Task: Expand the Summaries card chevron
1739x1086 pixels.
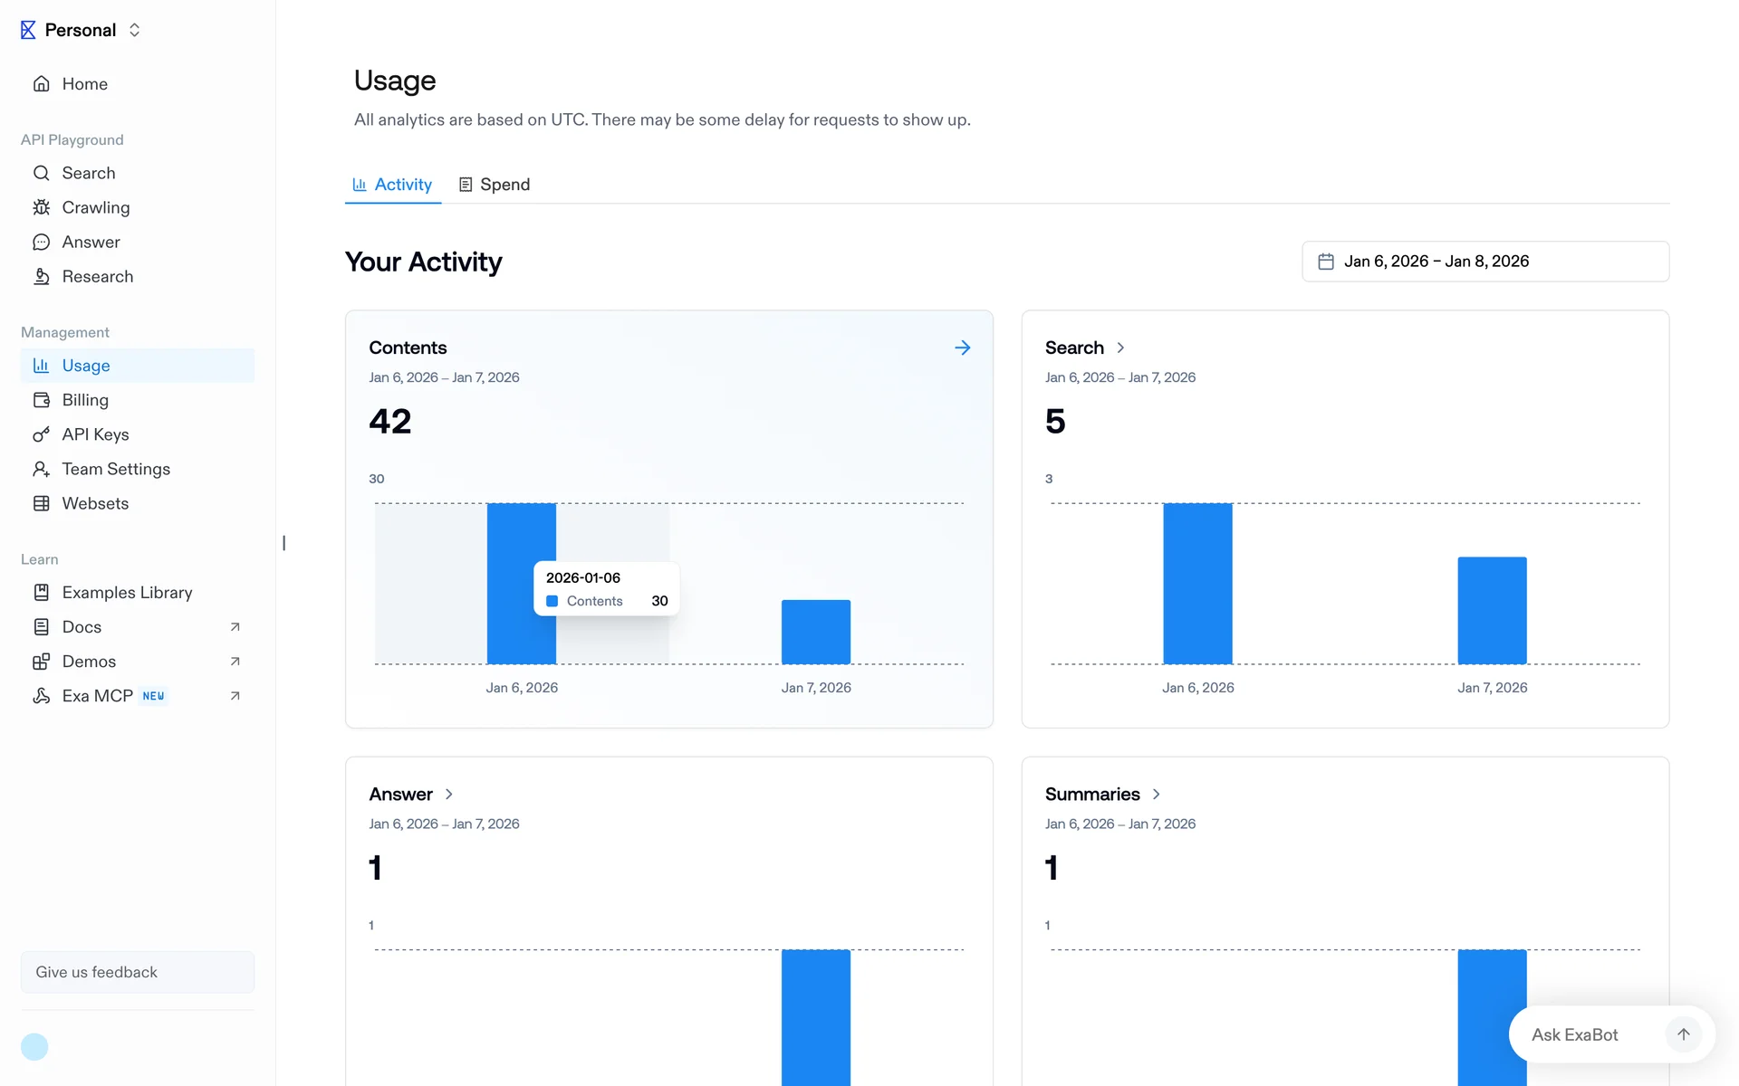Action: pos(1156,794)
